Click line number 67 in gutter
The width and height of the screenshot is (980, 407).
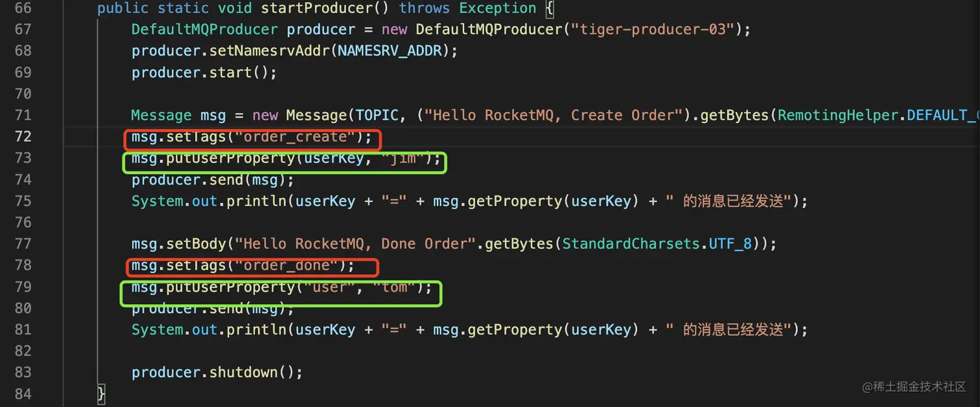[x=23, y=30]
